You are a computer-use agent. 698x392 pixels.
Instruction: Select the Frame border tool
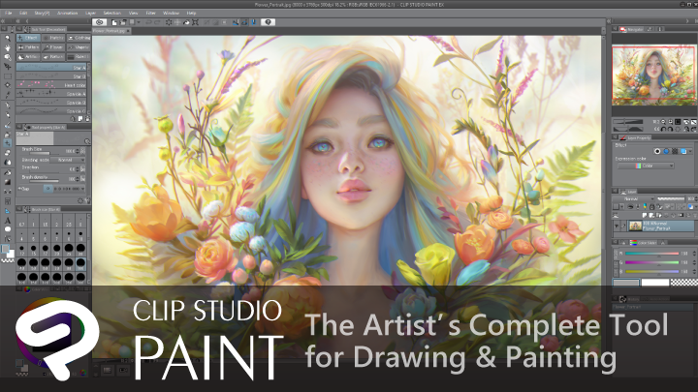7,201
